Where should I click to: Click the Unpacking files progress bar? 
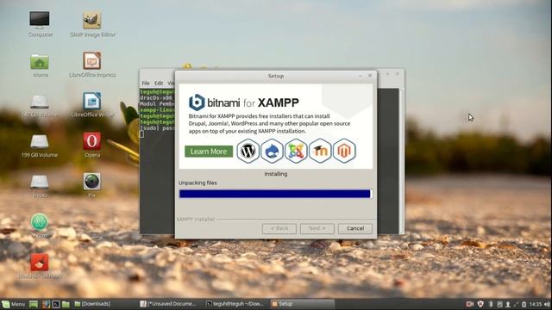[x=276, y=194]
